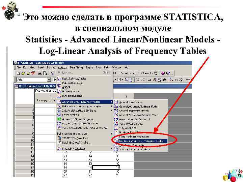Screen dimensions: 243x182
Task: Click the ANOVA menu icon
Action: (59, 87)
